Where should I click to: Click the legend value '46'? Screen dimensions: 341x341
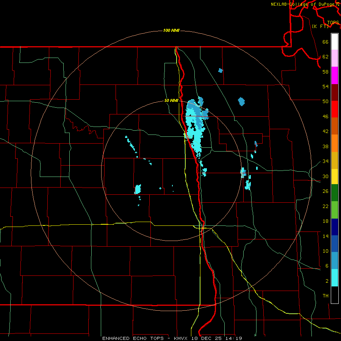(x=325, y=117)
